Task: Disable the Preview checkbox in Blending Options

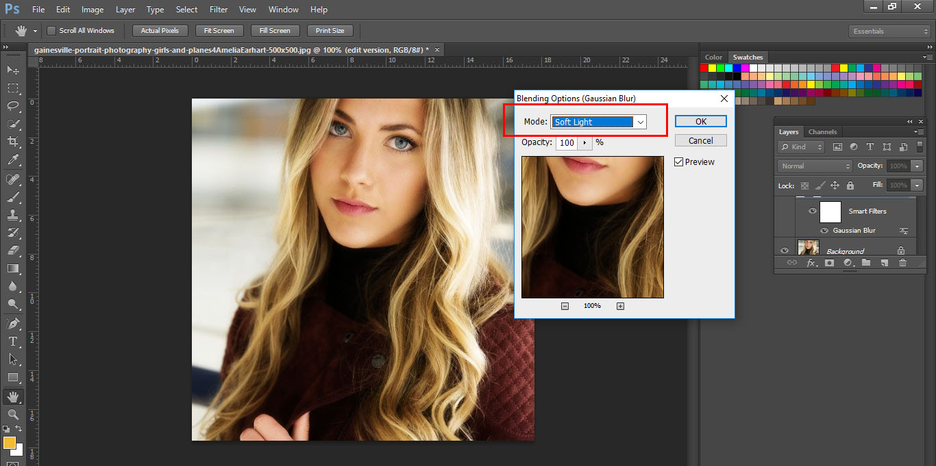Action: (x=678, y=161)
